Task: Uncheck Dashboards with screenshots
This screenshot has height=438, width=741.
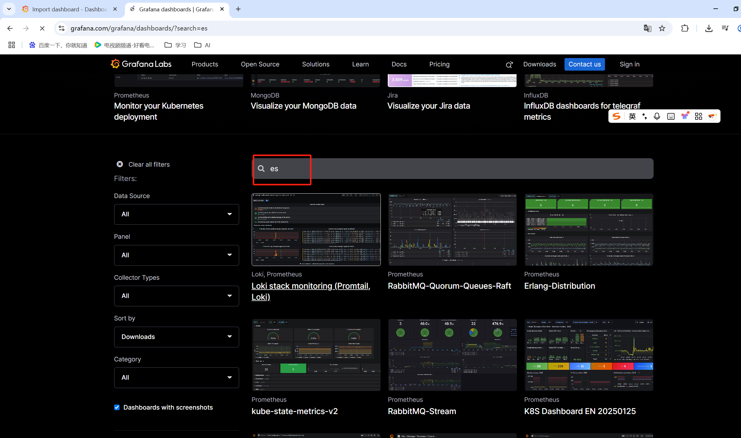Action: coord(117,407)
